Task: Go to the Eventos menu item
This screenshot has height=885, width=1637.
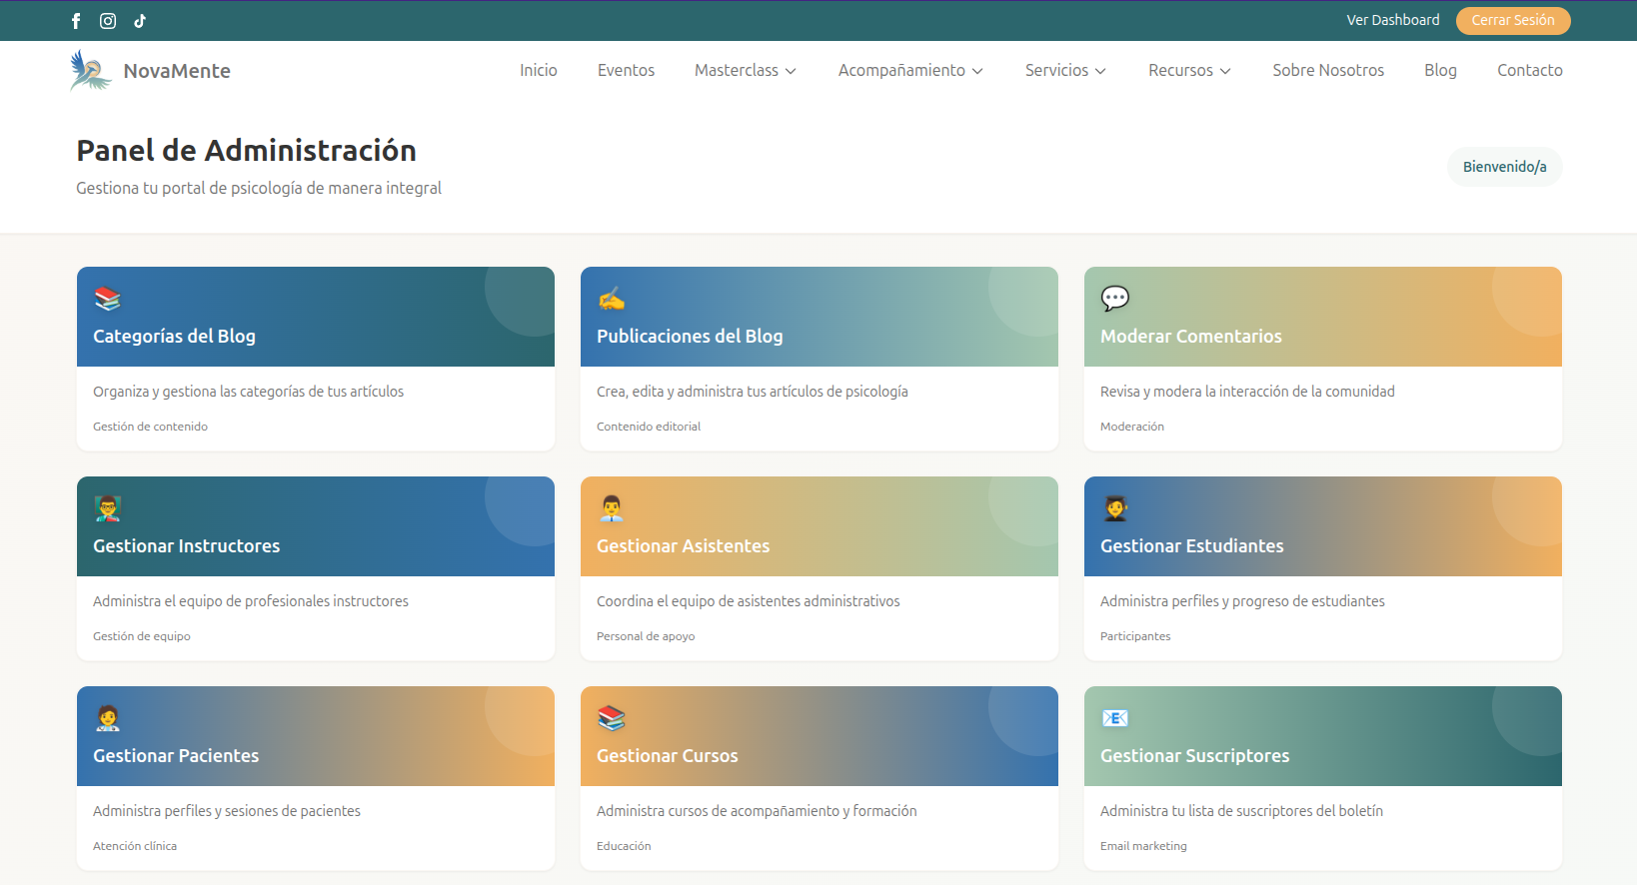Action: [x=626, y=71]
